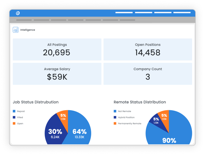Viewport: 205px width, 155px height.
Task: Toggle the Not Remote legend swatch
Action: coord(115,111)
